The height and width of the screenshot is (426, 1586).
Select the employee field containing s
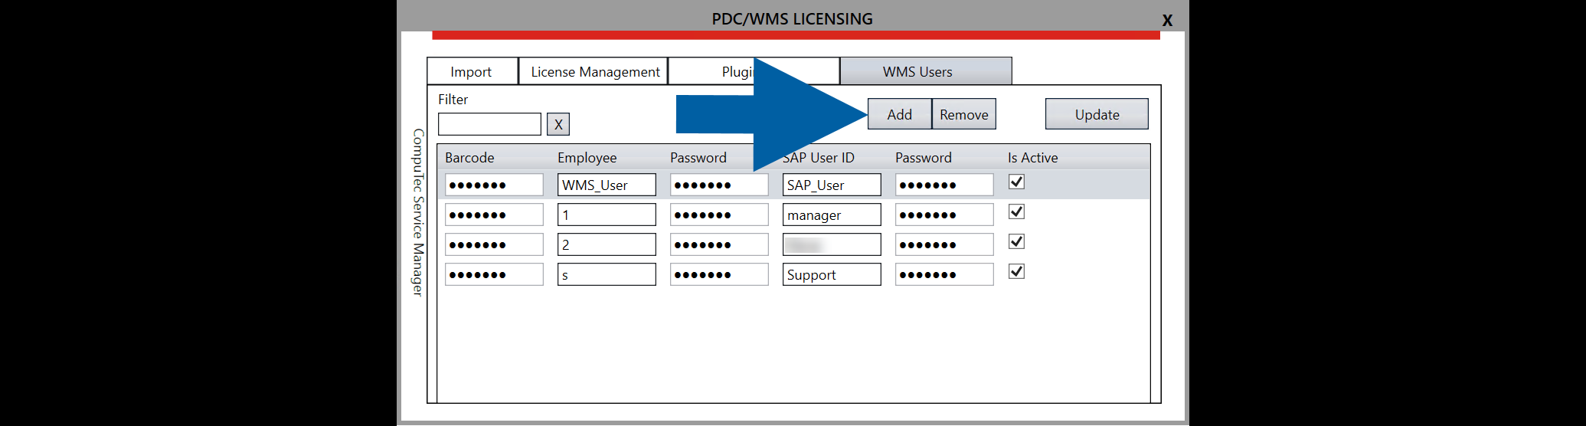607,274
